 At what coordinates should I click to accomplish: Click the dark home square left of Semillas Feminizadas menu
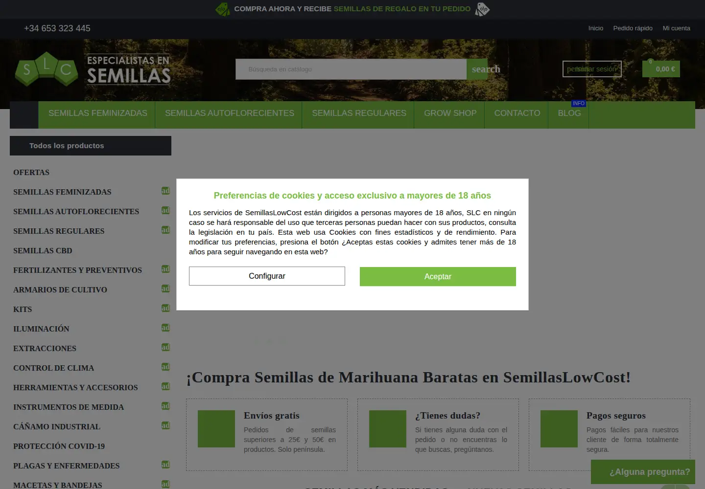tap(24, 115)
